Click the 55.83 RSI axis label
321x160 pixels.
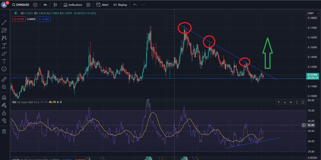(x=312, y=125)
